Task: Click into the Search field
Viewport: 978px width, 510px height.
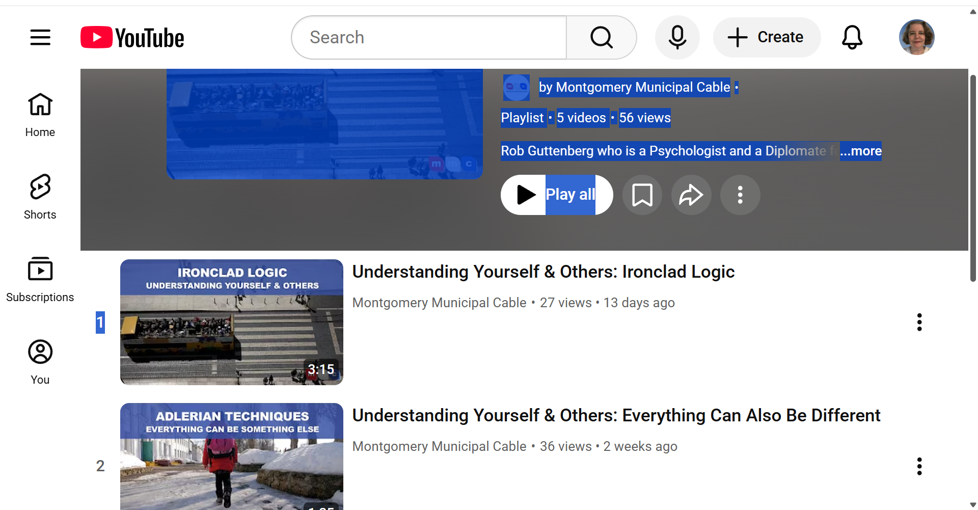Action: tap(429, 37)
